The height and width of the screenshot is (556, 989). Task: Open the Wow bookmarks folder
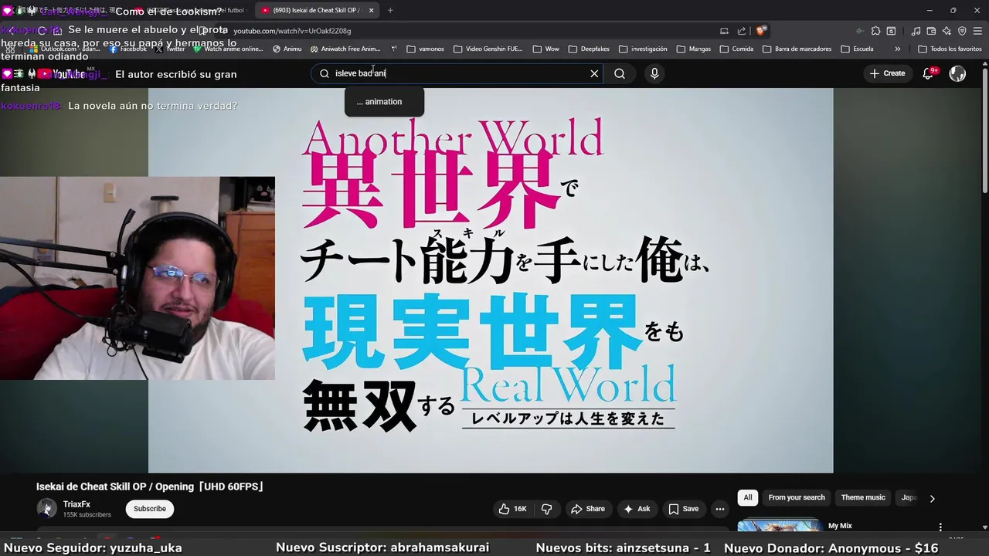545,49
